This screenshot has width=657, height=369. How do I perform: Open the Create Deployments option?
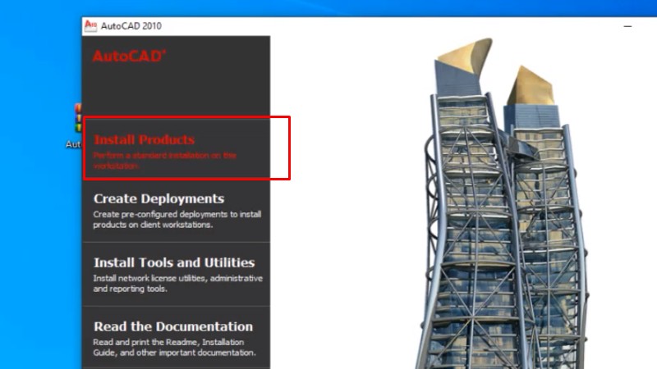(x=159, y=198)
